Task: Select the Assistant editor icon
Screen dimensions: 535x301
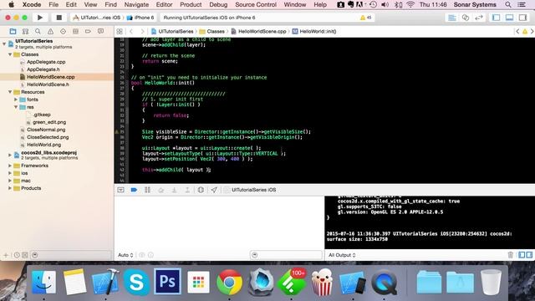Action: (466, 18)
